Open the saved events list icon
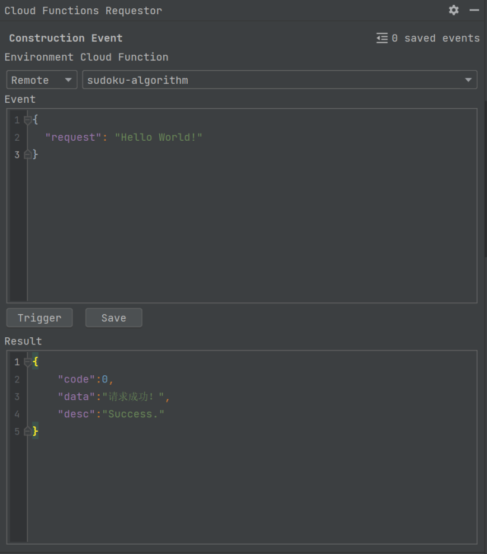Image resolution: width=487 pixels, height=554 pixels. point(382,38)
